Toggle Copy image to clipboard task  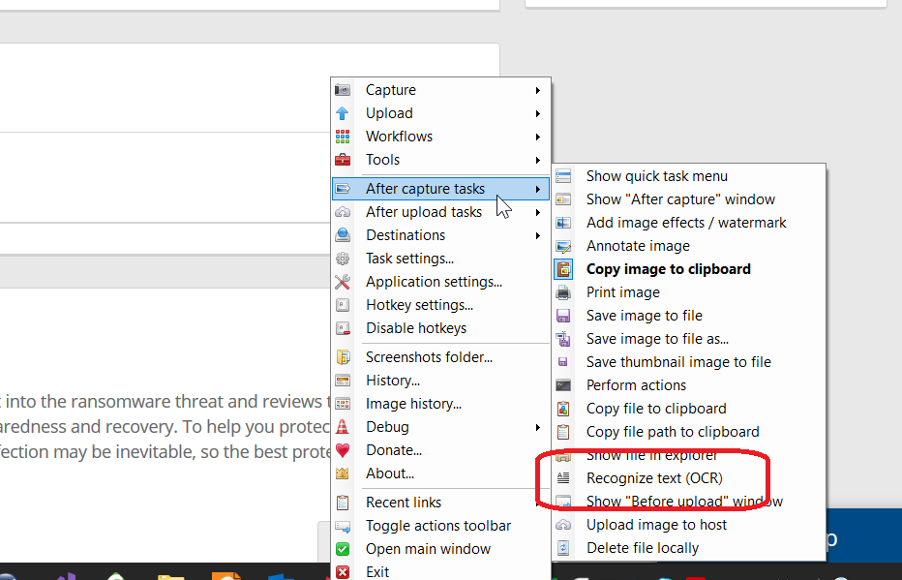point(688,269)
